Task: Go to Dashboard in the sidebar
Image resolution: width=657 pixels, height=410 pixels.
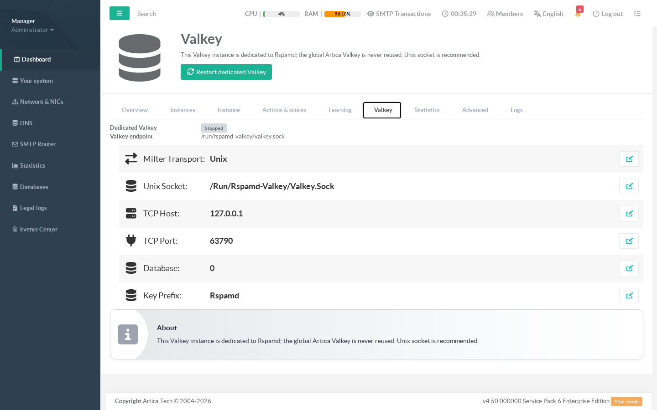Action: pos(50,60)
